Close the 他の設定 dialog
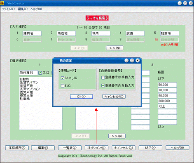194x163 pixels. (x=138, y=61)
